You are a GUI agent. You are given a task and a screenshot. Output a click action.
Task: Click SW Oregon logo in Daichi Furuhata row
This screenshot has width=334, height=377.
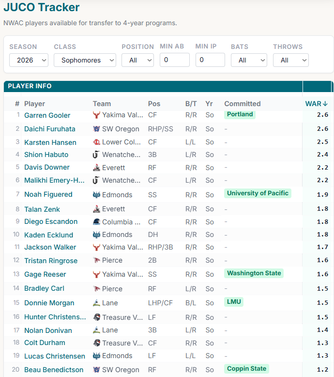pos(96,129)
